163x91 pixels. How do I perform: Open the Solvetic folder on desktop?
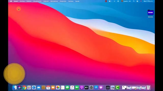[x=151, y=12]
